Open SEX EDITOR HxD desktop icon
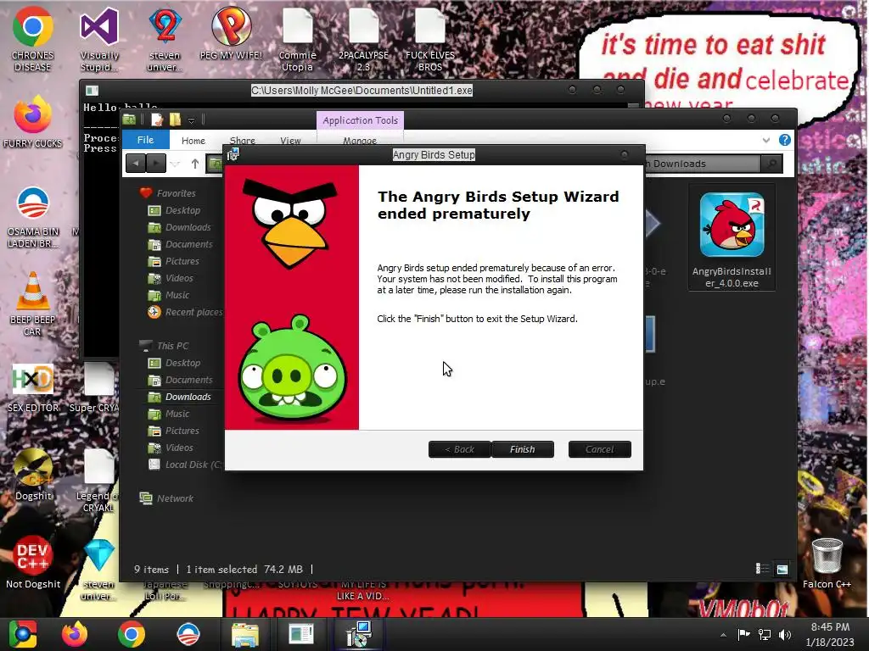Image resolution: width=869 pixels, height=651 pixels. [33, 387]
